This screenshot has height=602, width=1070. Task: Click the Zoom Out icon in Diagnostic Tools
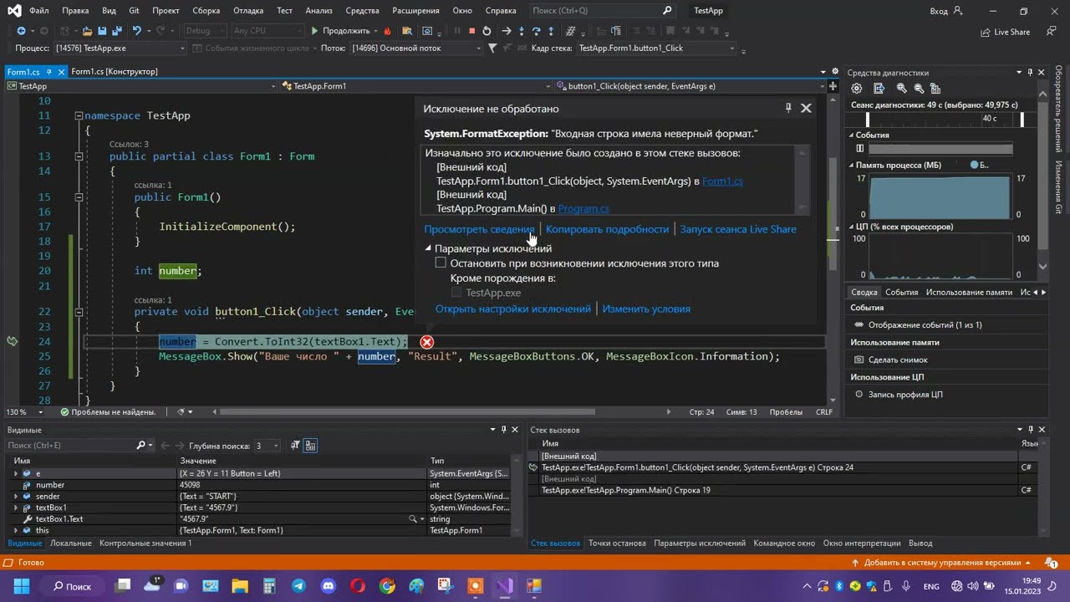919,88
